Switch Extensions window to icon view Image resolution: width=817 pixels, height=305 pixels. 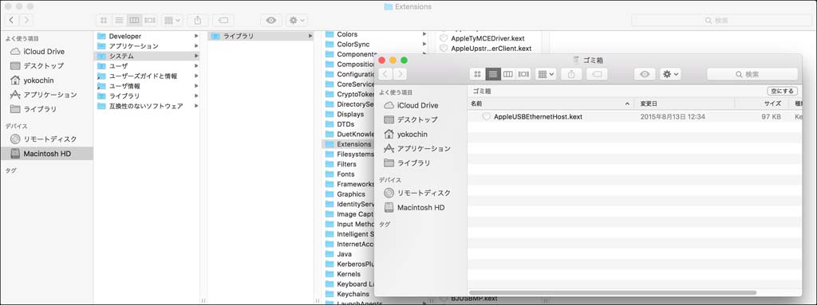(x=104, y=20)
